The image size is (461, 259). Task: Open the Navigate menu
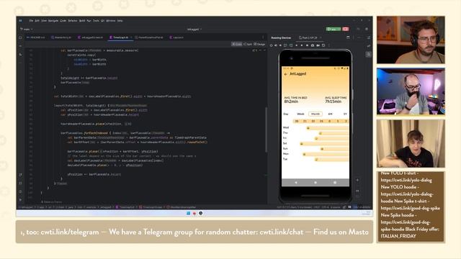[x=53, y=21]
